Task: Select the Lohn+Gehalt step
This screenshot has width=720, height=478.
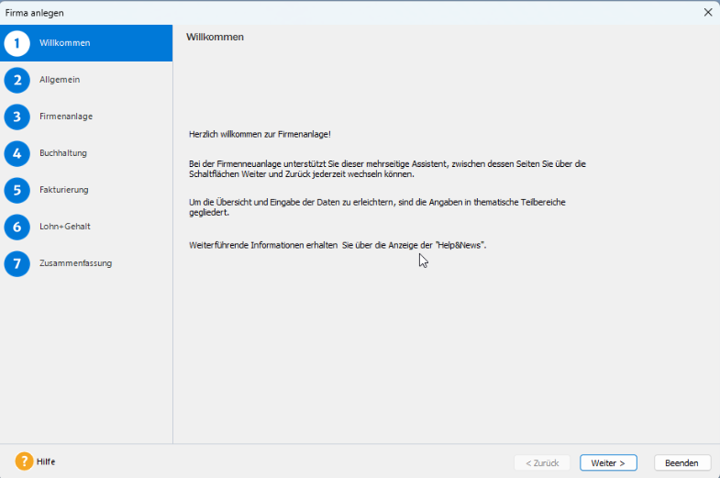Action: pyautogui.click(x=65, y=227)
